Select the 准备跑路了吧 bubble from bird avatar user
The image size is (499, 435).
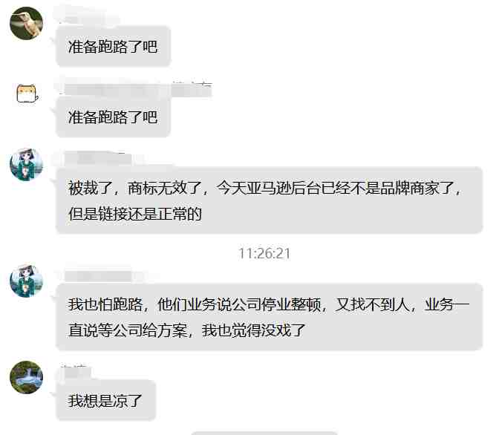[x=113, y=47]
